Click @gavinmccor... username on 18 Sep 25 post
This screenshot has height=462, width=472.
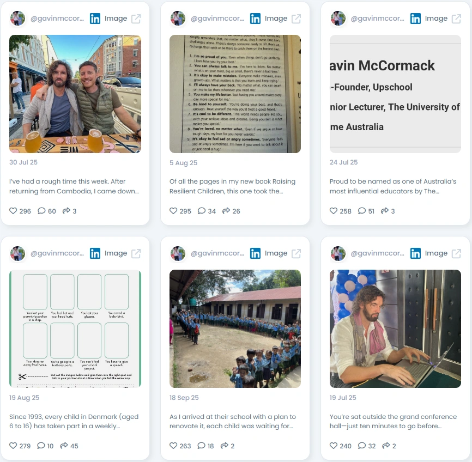pyautogui.click(x=217, y=253)
